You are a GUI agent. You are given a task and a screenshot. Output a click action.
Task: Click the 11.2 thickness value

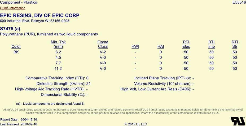pos(58,69)
